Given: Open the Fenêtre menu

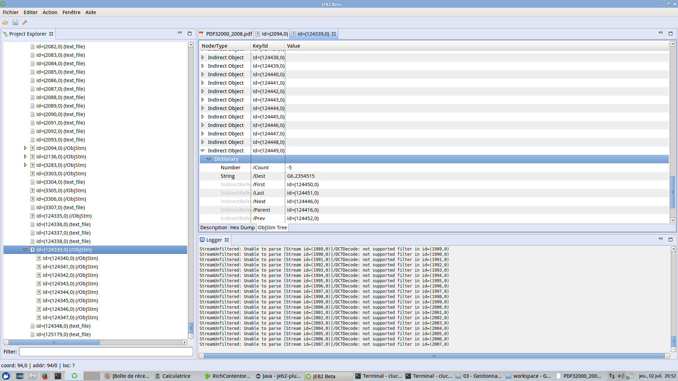Looking at the screenshot, I should point(71,12).
